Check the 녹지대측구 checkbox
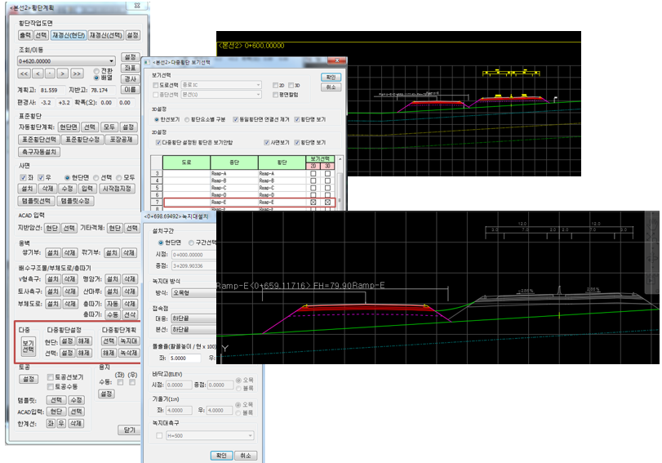This screenshot has height=463, width=662. 159,435
